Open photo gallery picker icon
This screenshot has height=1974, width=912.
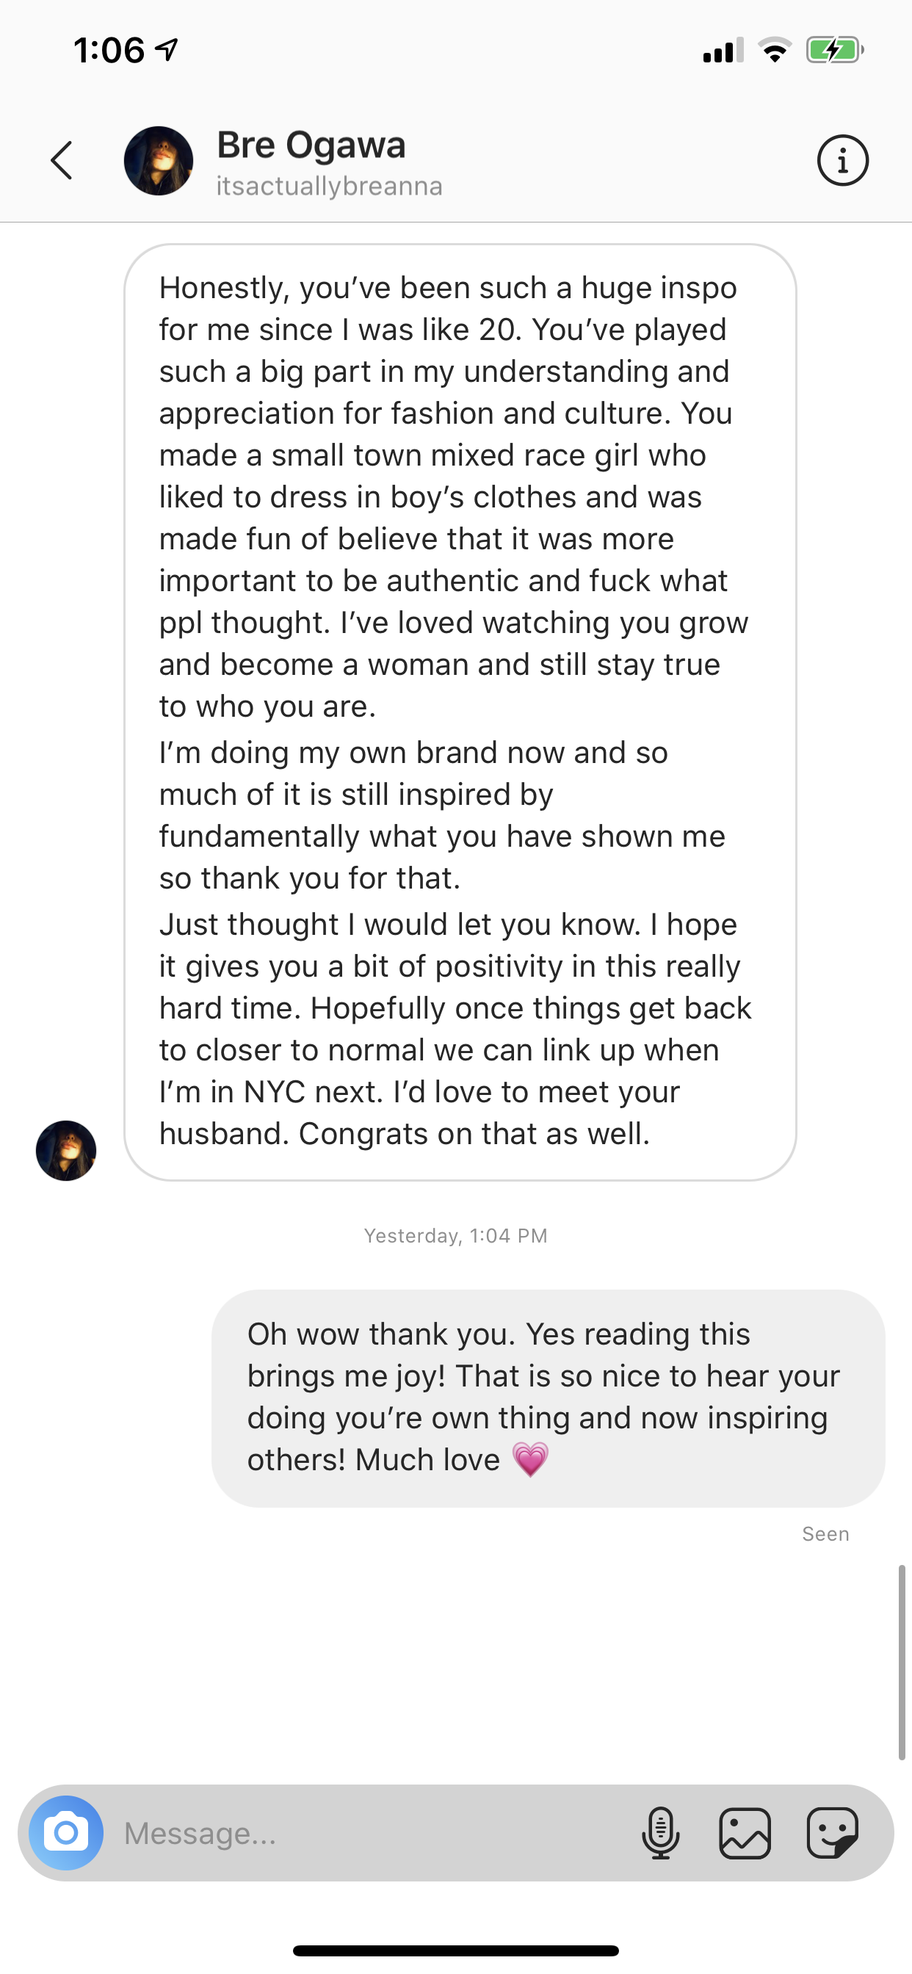[x=745, y=1833]
